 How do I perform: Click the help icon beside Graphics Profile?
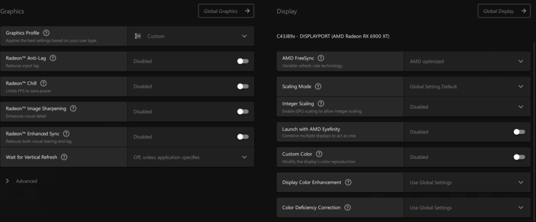point(46,33)
